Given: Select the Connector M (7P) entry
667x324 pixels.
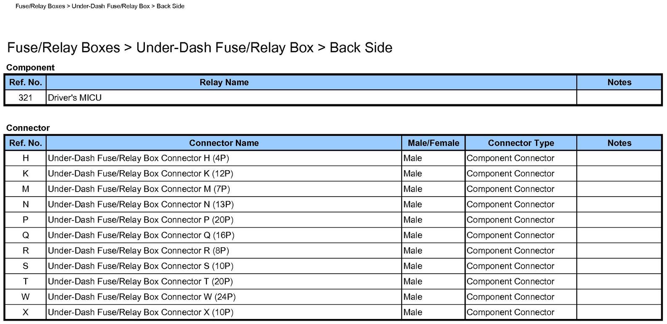Looking at the screenshot, I should (x=139, y=189).
